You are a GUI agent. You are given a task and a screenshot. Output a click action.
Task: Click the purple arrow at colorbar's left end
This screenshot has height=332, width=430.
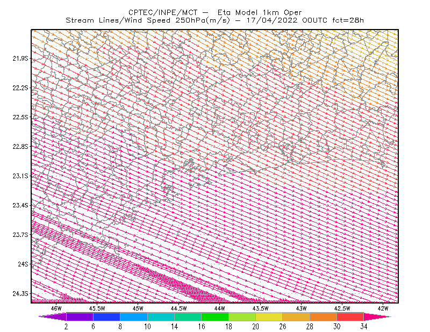(53, 316)
